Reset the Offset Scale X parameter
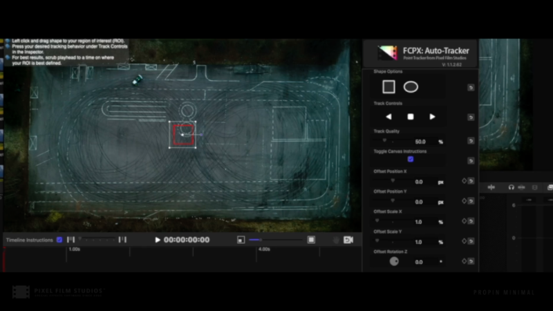The height and width of the screenshot is (311, 553). pos(471,221)
